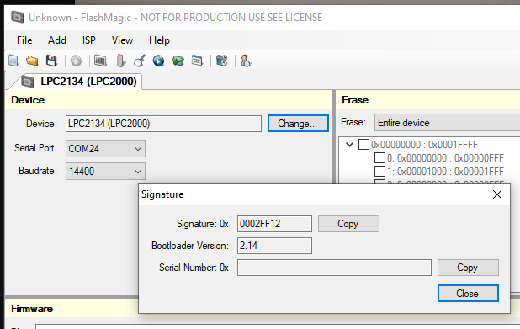Click the blank check magnifier icon

point(140,61)
